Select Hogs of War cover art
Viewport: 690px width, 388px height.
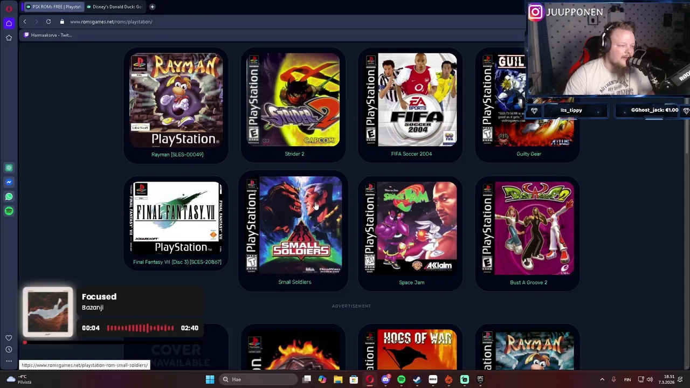click(x=410, y=350)
